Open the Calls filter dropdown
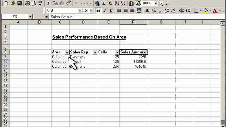The height and width of the screenshot is (127, 226). point(117,52)
